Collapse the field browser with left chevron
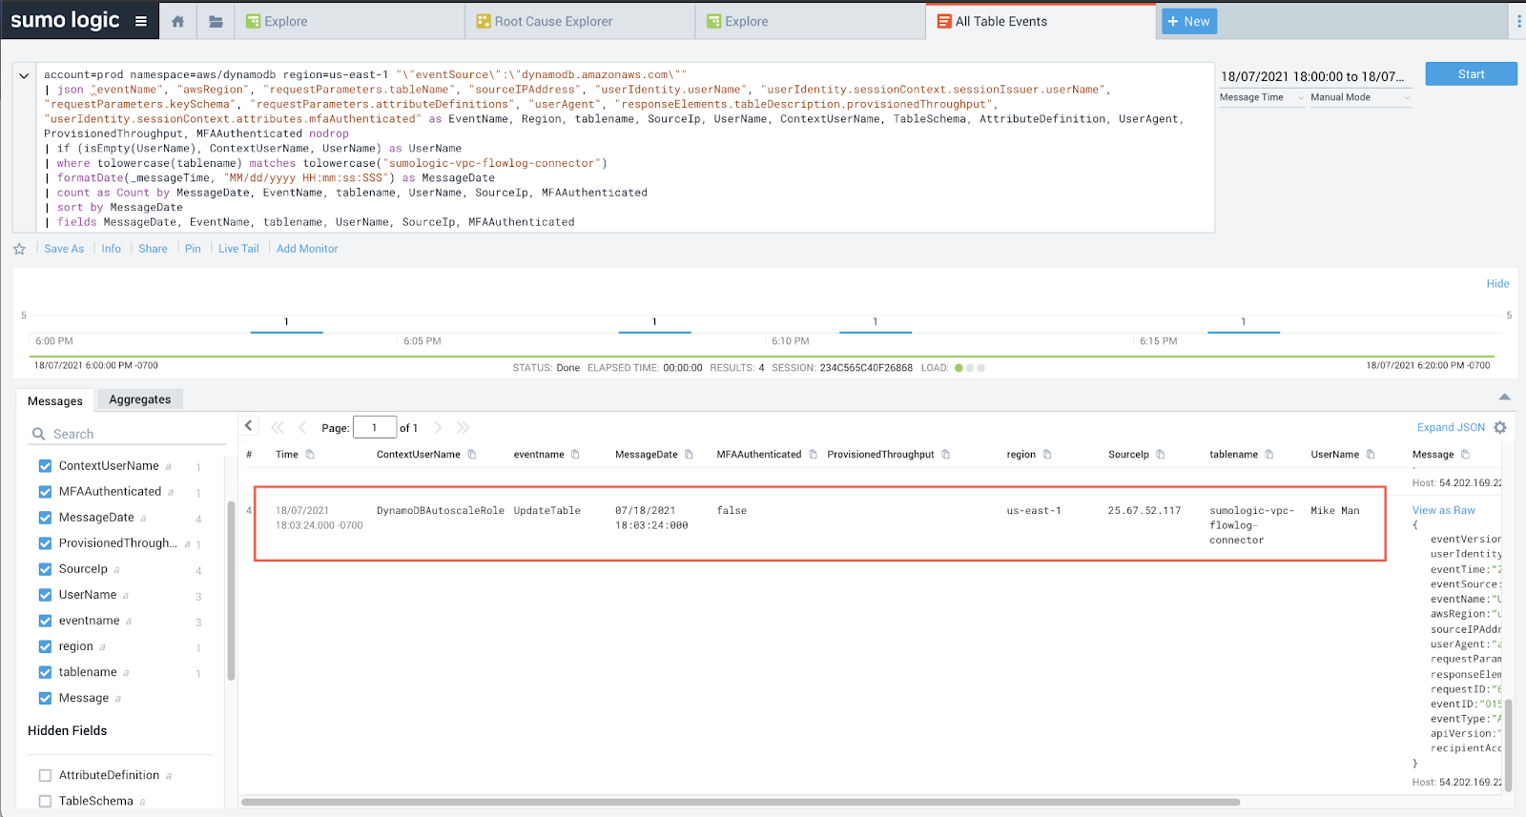This screenshot has height=817, width=1526. point(249,426)
